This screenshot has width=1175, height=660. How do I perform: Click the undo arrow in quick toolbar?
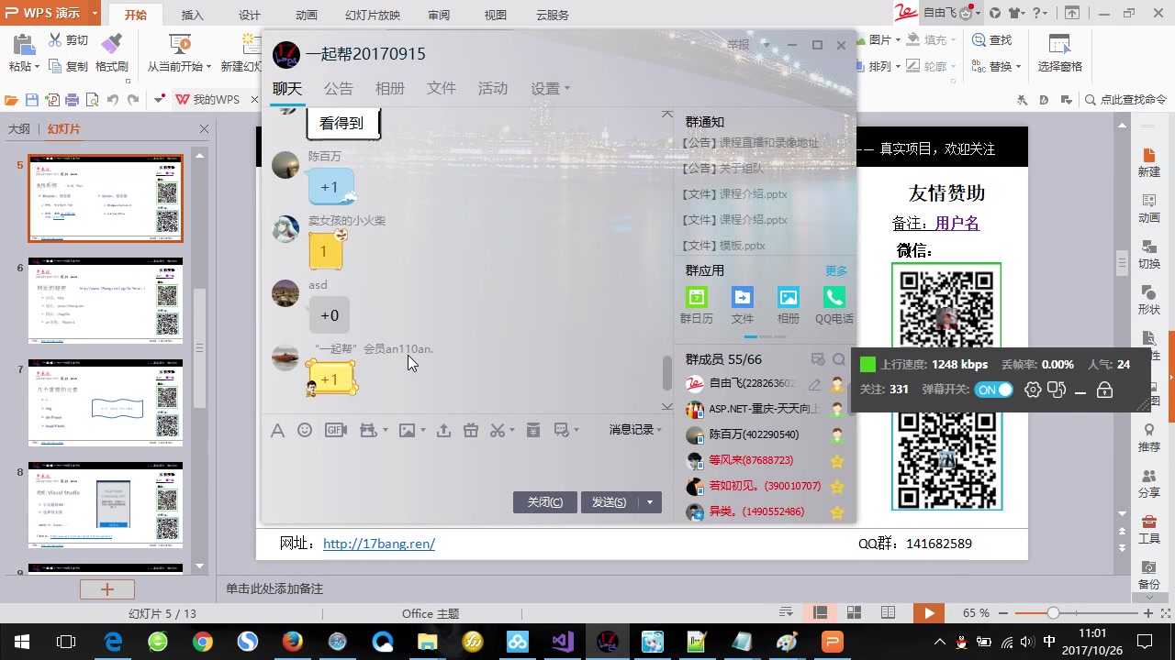[113, 100]
